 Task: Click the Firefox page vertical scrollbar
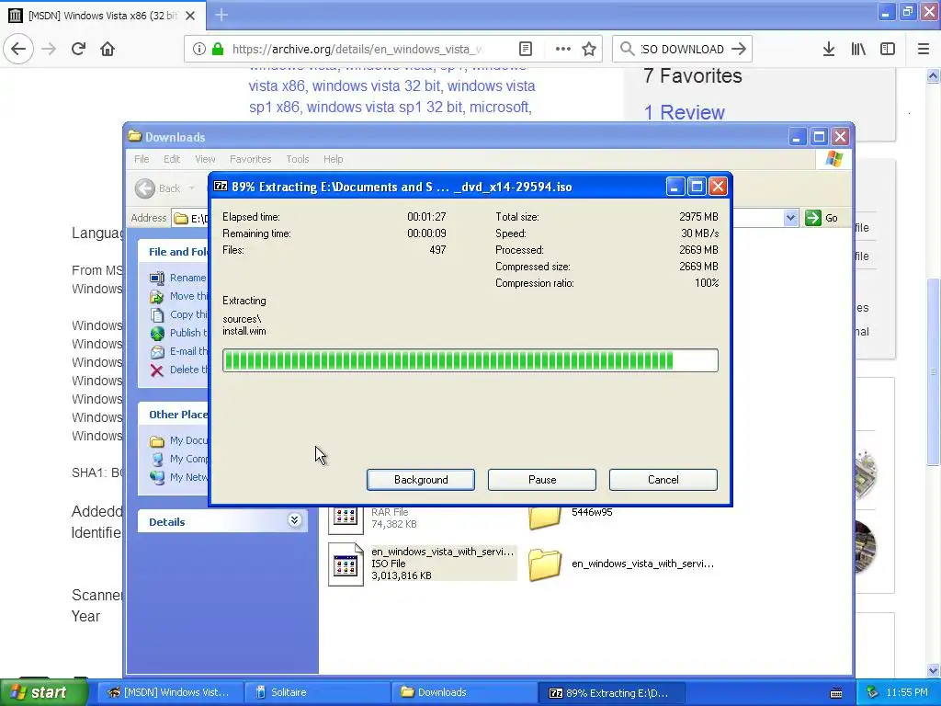pyautogui.click(x=933, y=372)
